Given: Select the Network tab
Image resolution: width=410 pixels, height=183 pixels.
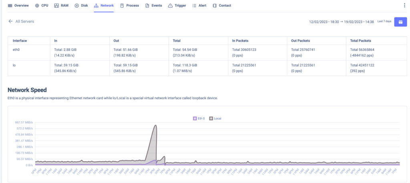Looking at the screenshot, I should pyautogui.click(x=104, y=6).
